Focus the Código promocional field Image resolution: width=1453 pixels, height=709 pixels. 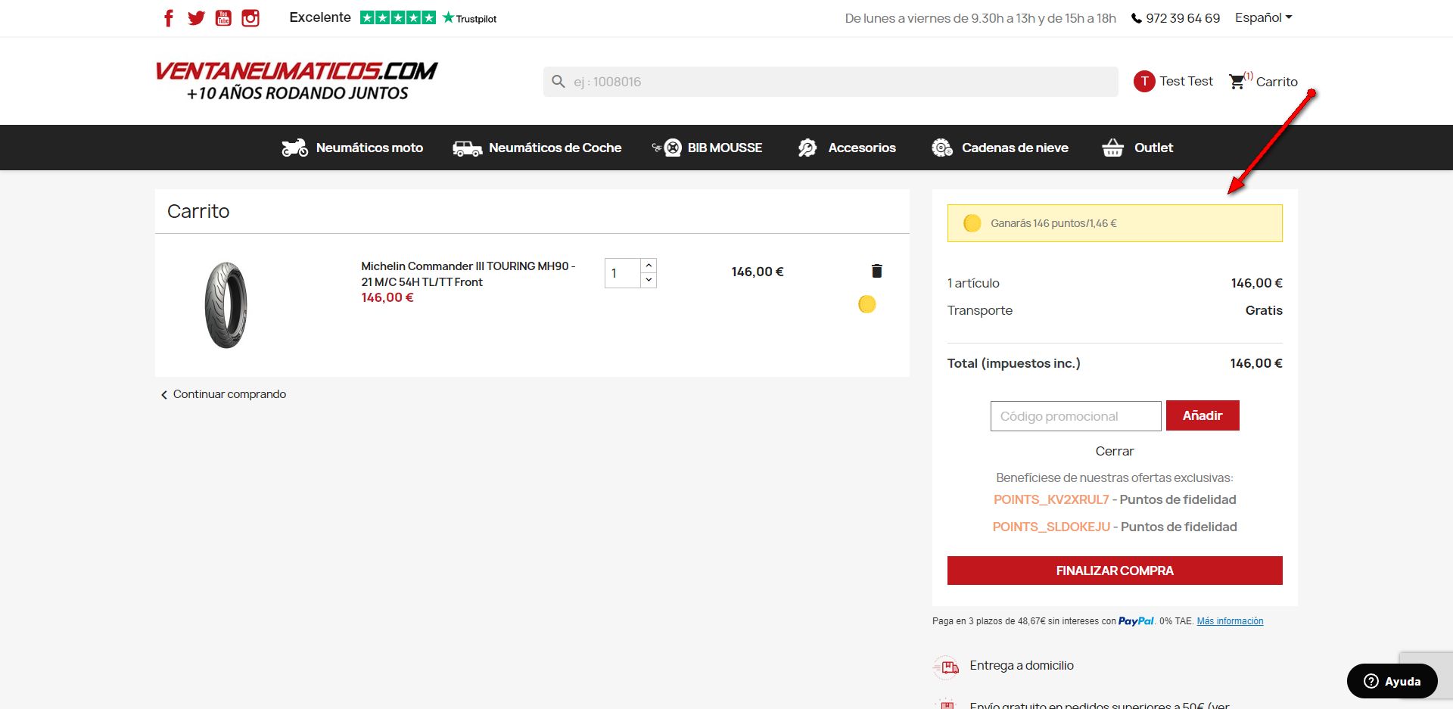[x=1075, y=416]
